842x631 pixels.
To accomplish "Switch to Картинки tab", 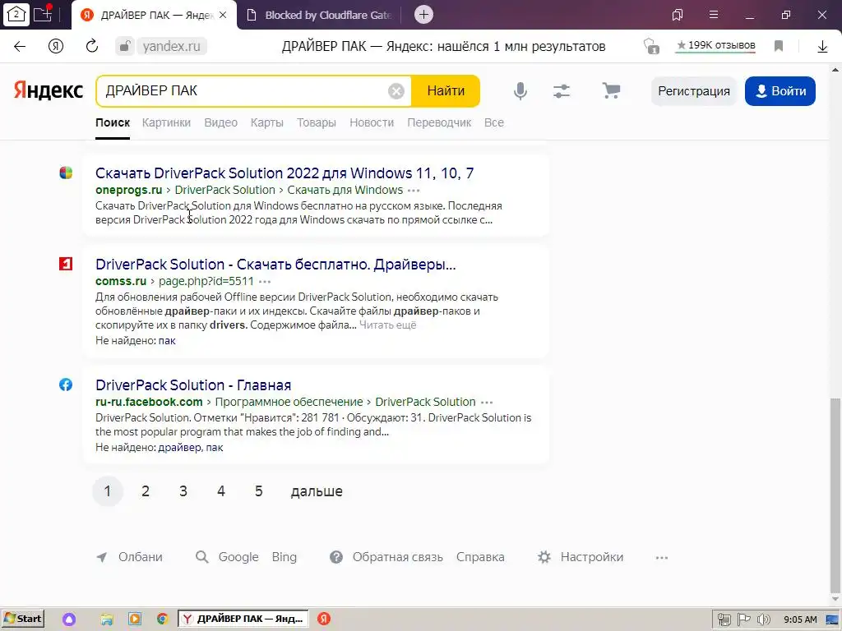I will 166,123.
